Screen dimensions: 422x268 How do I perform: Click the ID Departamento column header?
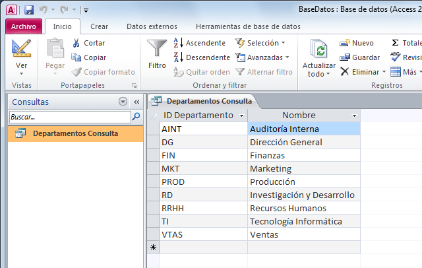coord(204,116)
